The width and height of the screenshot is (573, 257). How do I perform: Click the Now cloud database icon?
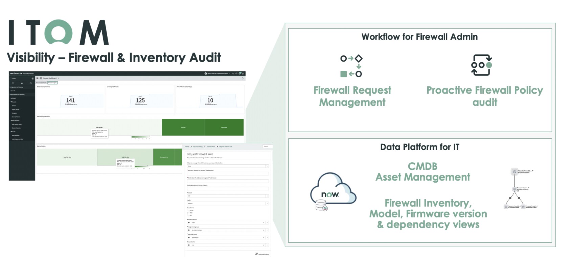[333, 192]
